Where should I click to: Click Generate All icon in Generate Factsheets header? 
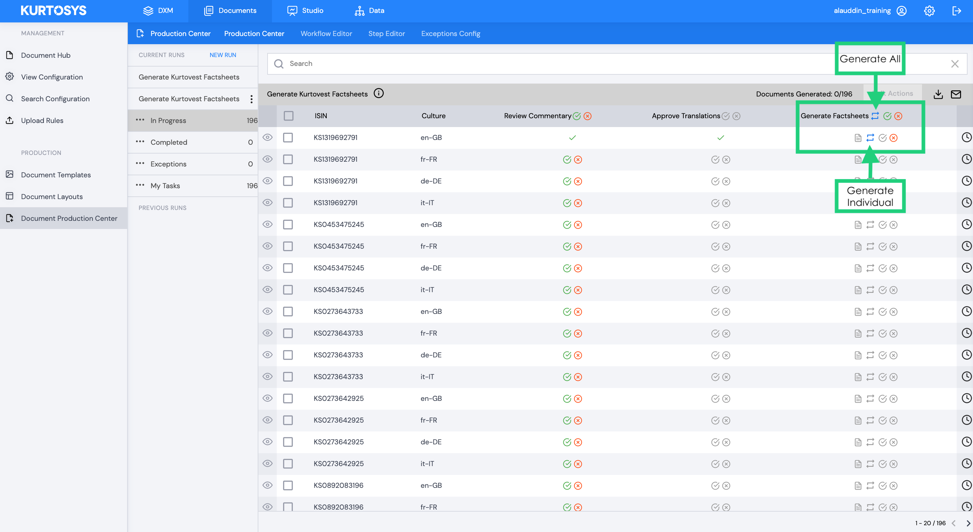pos(875,116)
